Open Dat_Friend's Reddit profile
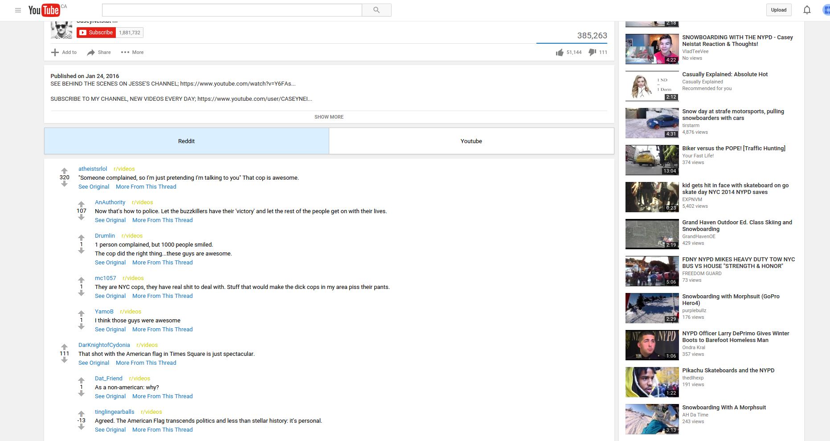This screenshot has width=830, height=441. coord(109,379)
